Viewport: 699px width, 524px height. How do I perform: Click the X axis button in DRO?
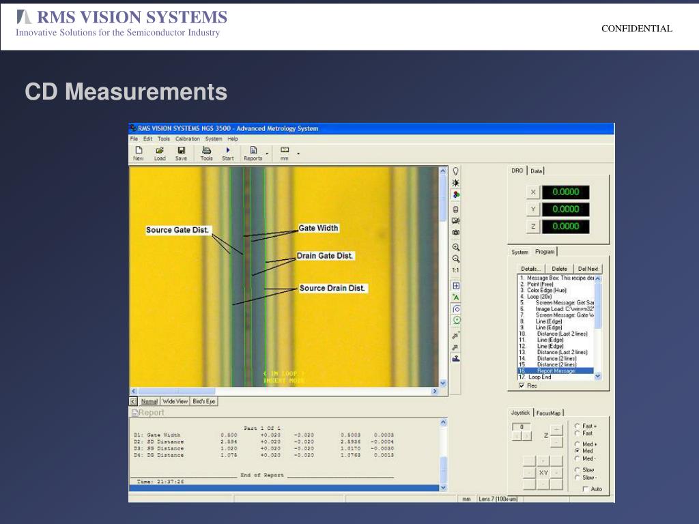tap(532, 192)
